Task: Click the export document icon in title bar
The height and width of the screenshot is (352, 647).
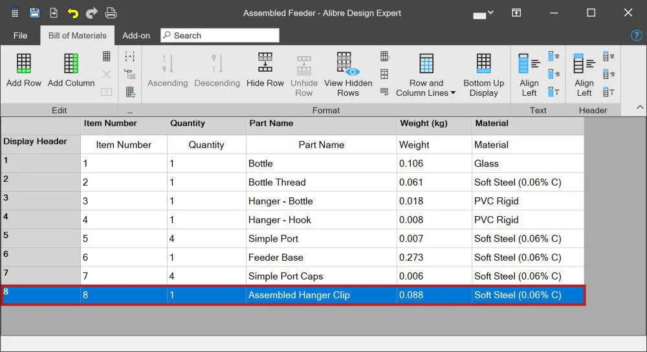Action: coord(54,13)
